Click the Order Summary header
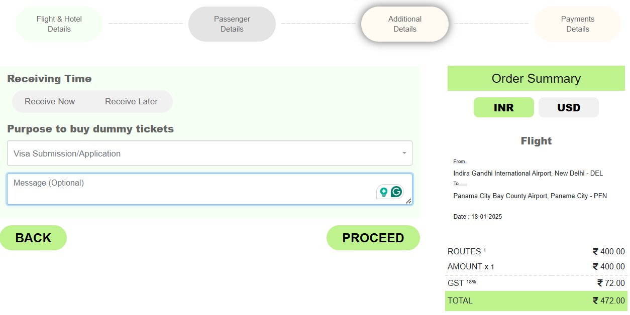Screen dimensions: 630x315 536,79
